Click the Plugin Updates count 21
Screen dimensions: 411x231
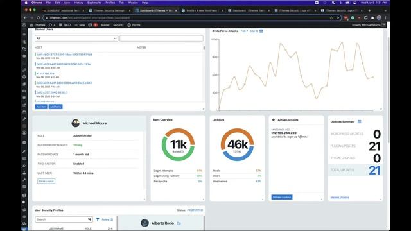click(x=374, y=146)
